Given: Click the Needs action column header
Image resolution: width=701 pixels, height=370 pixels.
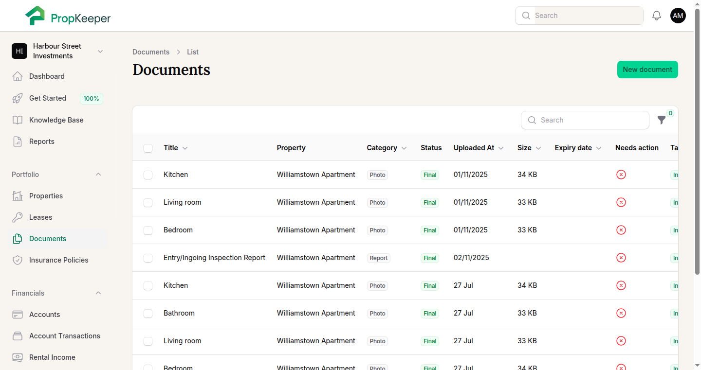Looking at the screenshot, I should tap(637, 148).
